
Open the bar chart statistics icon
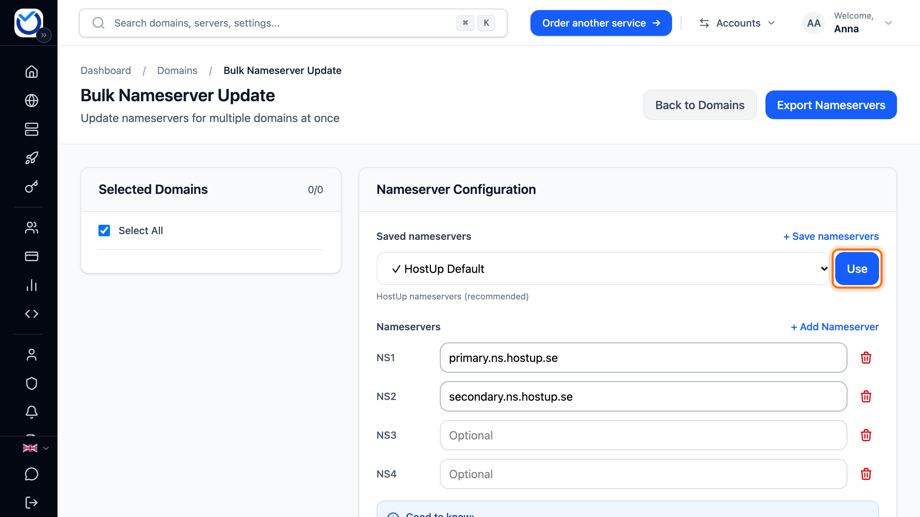click(x=32, y=285)
